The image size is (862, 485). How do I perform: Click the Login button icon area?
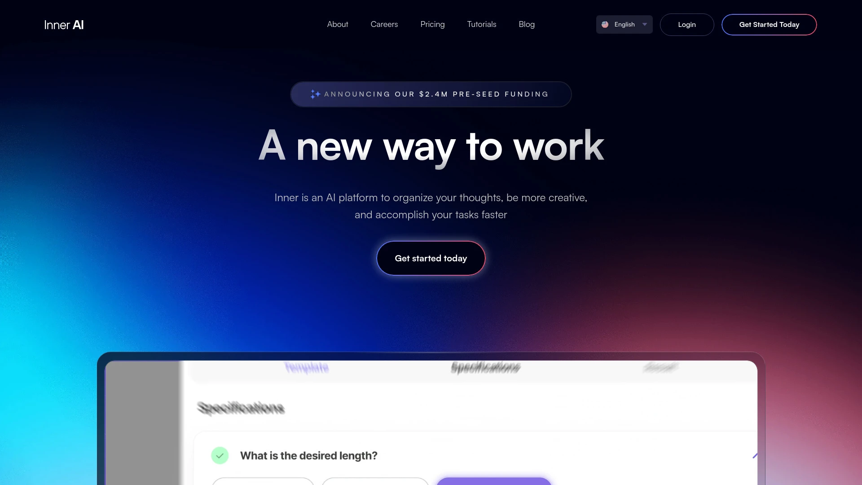[x=687, y=24]
